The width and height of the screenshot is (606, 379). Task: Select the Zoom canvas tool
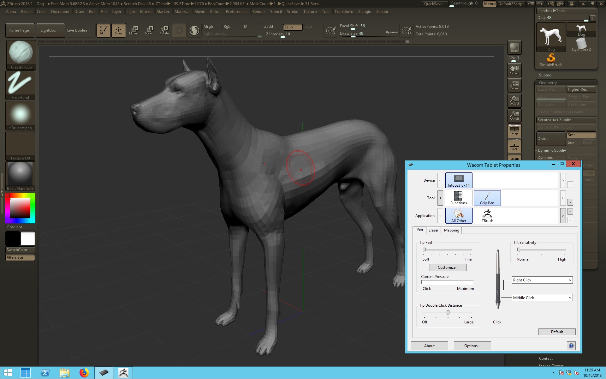pyautogui.click(x=514, y=85)
